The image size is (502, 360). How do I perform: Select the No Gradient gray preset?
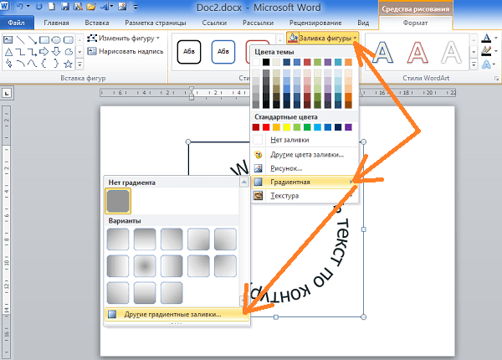pyautogui.click(x=118, y=201)
